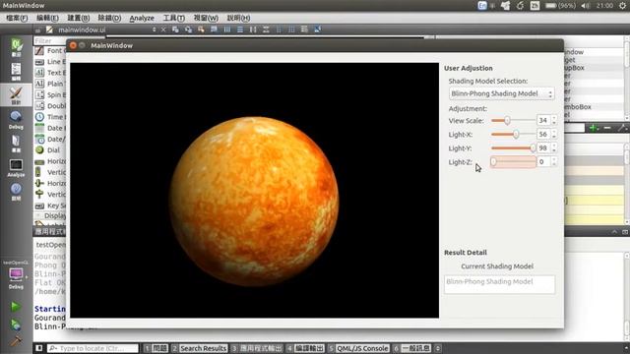This screenshot has height=354, width=630.
Task: Open the QML/JS Console pane
Action: (x=358, y=348)
